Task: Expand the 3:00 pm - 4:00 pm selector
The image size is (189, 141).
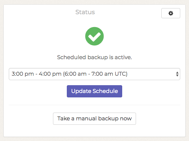Action: pyautogui.click(x=94, y=74)
